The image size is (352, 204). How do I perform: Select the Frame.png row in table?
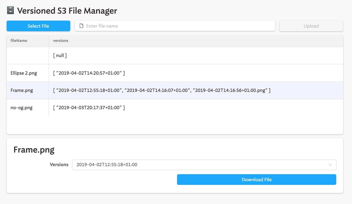[22, 90]
